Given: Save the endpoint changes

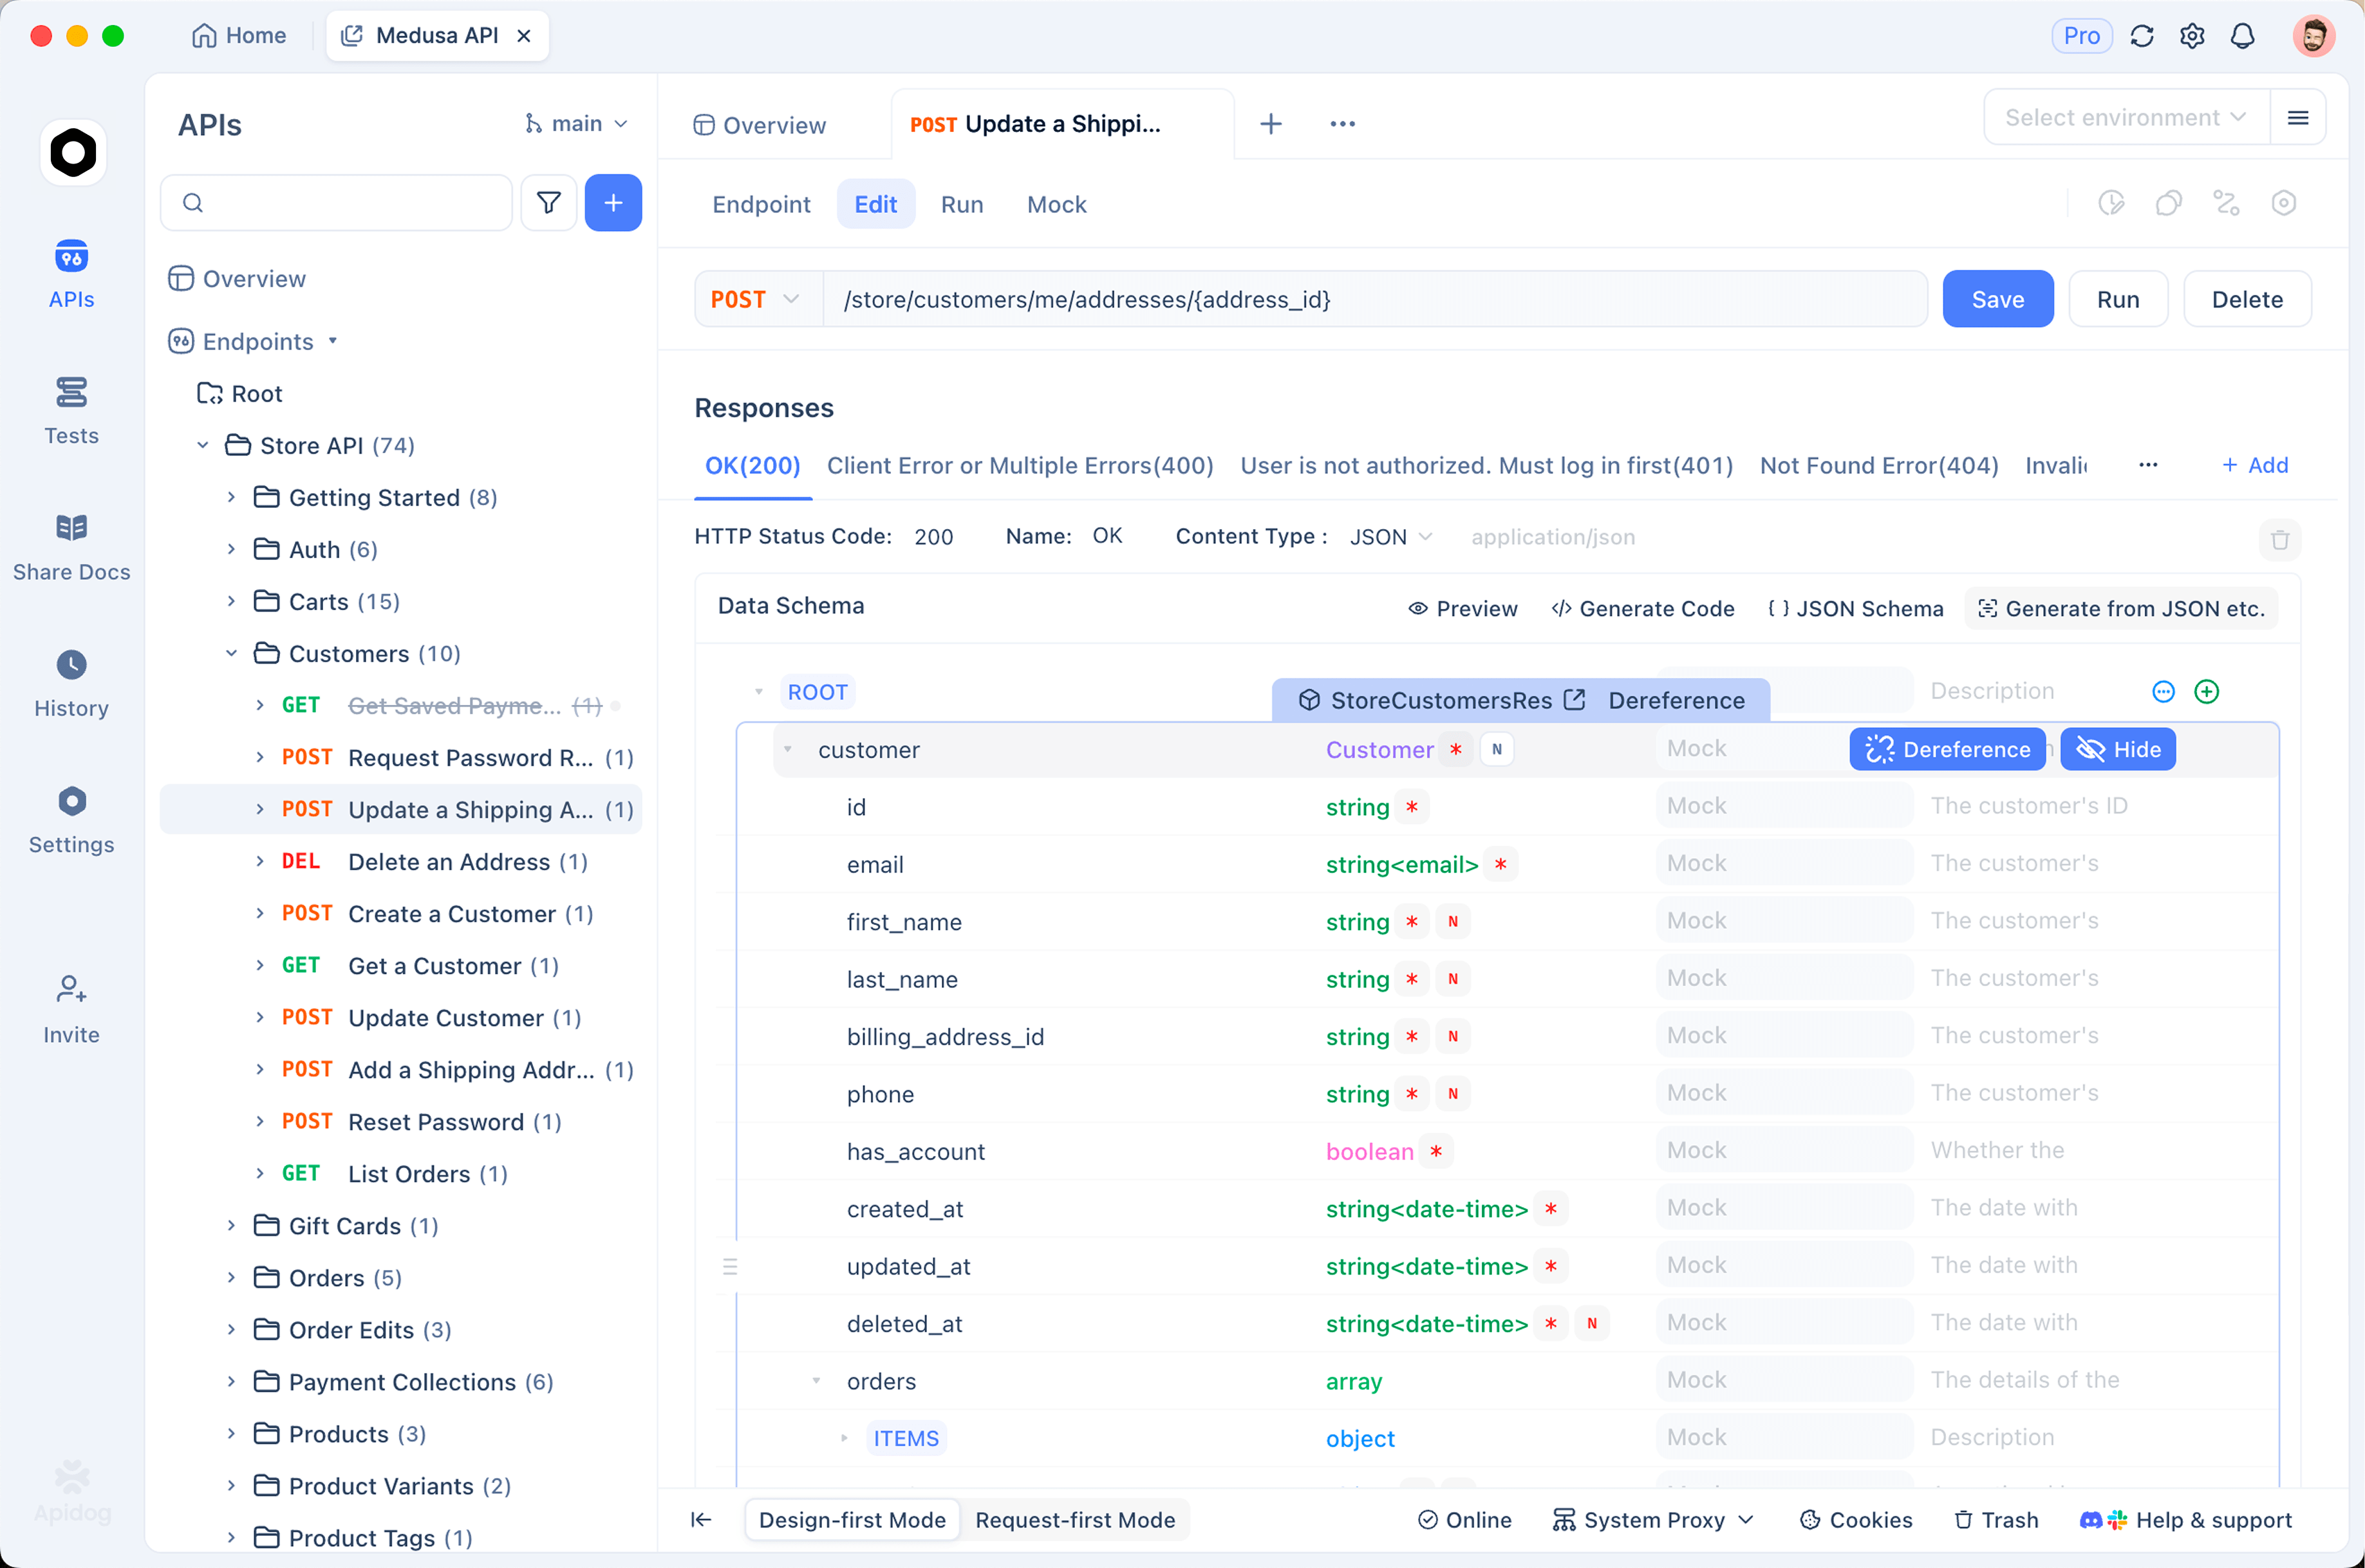Looking at the screenshot, I should (1997, 298).
